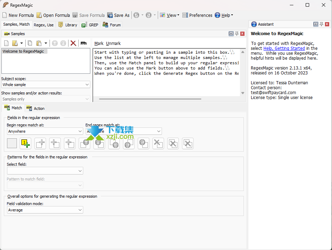Viewport: 332px width, 250px height.
Task: Switch to the Regex, Use tab
Action: pyautogui.click(x=44, y=25)
